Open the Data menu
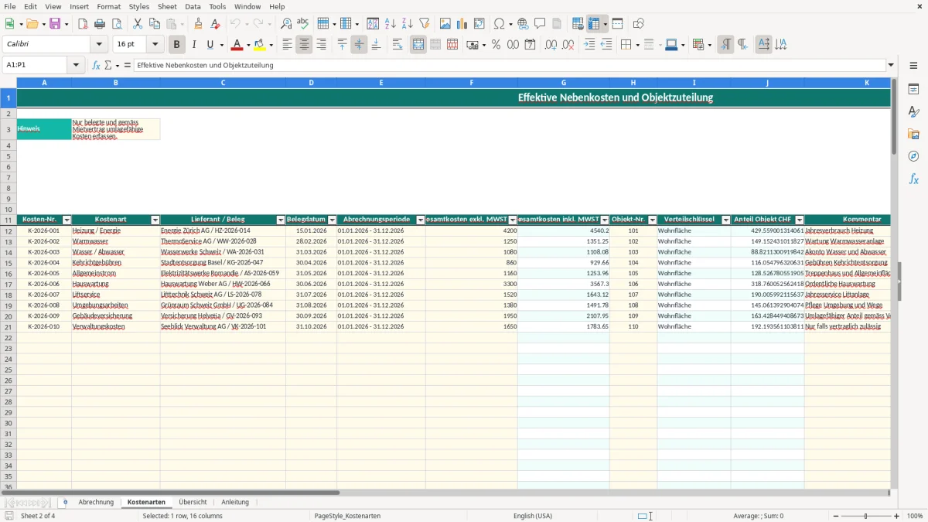Screen dimensions: 928x522 tap(193, 6)
